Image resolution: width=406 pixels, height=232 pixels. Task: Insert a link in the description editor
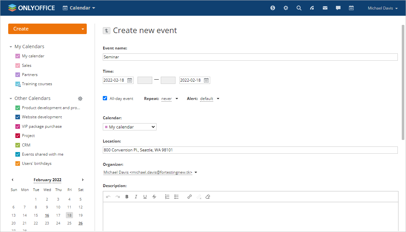coord(189,197)
